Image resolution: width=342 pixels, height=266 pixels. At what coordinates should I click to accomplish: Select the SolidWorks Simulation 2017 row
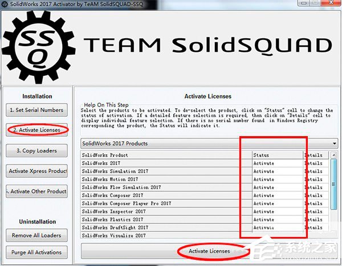[166, 171]
